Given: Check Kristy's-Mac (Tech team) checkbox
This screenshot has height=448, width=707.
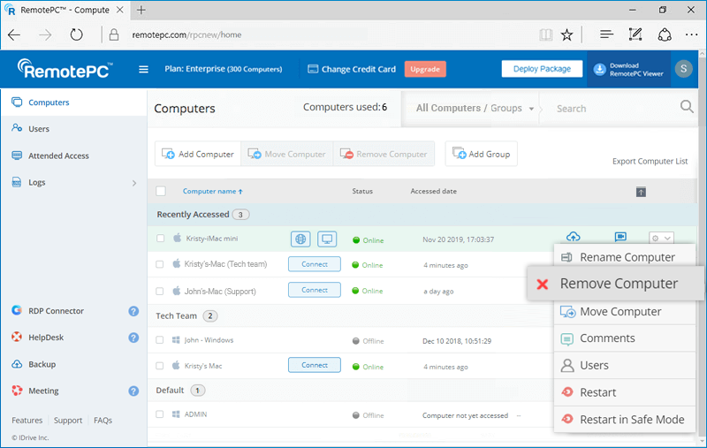Looking at the screenshot, I should 160,264.
